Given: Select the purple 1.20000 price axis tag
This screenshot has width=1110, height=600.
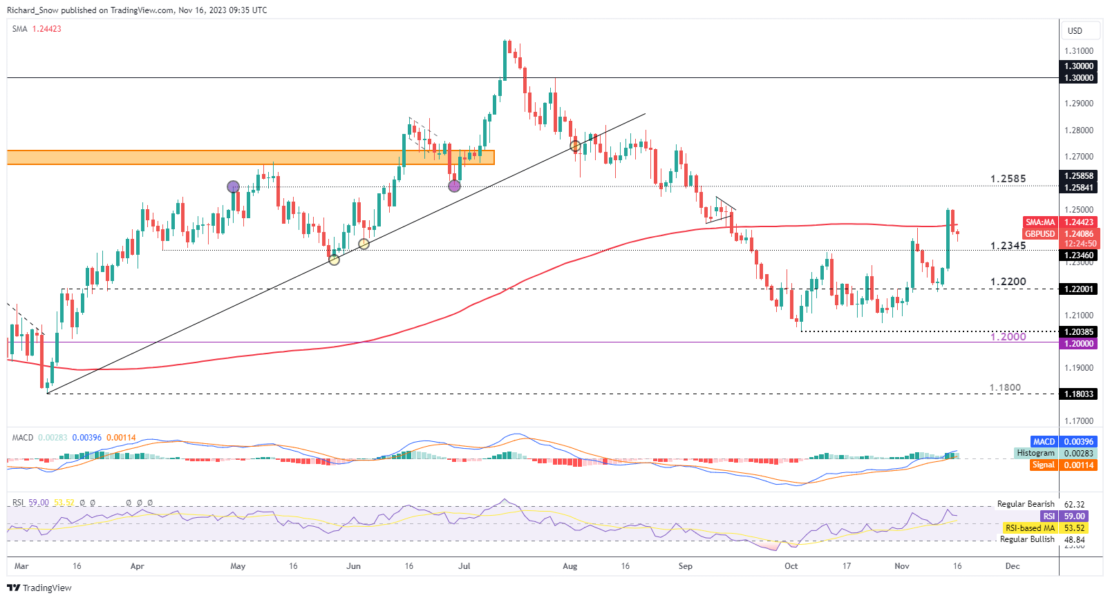Looking at the screenshot, I should 1078,344.
